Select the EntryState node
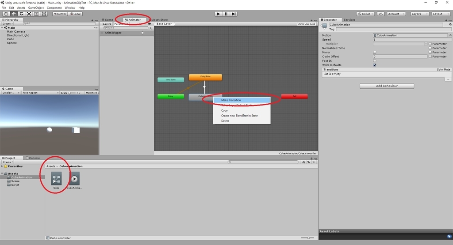Image resolution: width=453 pixels, height=245 pixels. click(205, 77)
